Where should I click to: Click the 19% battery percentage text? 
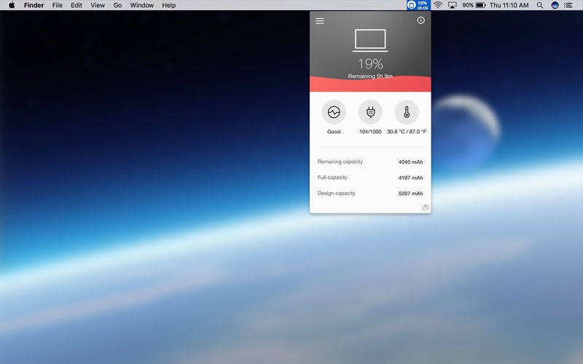pyautogui.click(x=370, y=64)
